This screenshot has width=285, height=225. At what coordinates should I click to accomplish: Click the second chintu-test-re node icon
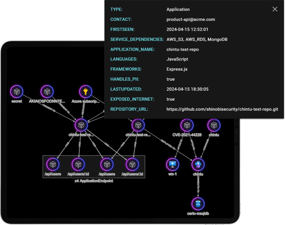[x=138, y=125]
